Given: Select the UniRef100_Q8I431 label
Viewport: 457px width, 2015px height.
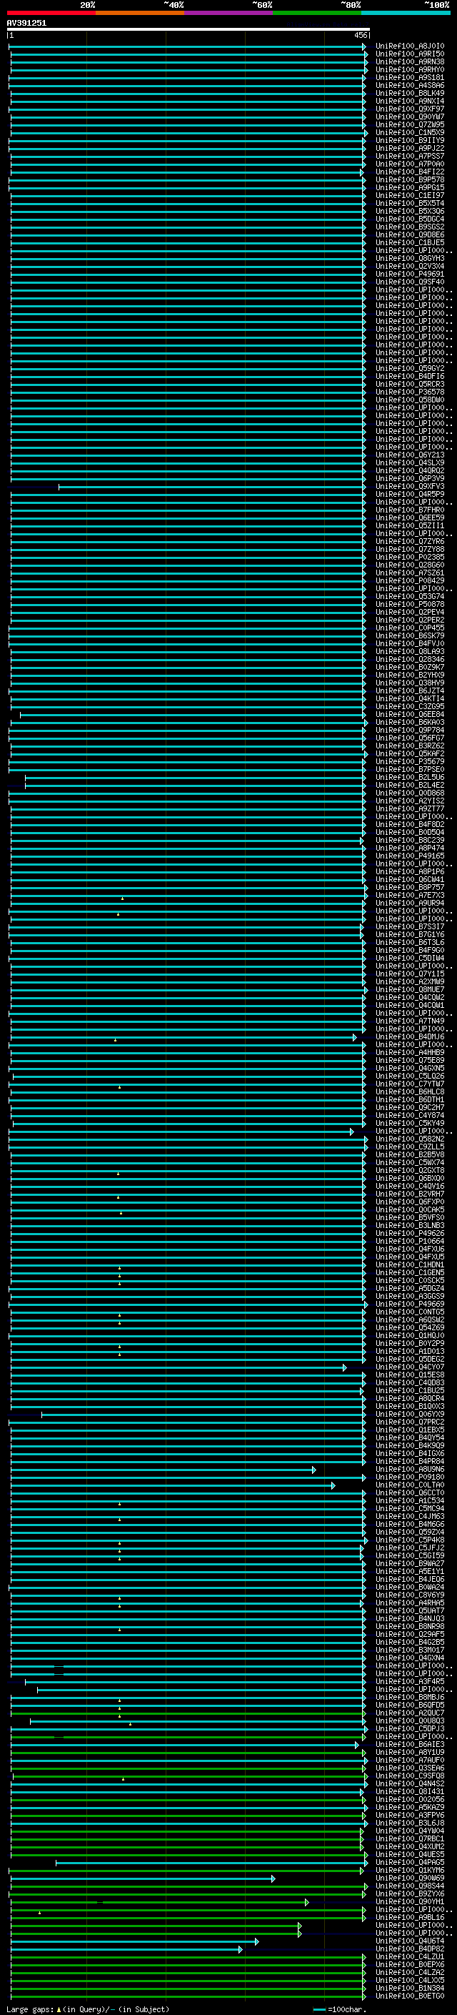Looking at the screenshot, I should [410, 1791].
